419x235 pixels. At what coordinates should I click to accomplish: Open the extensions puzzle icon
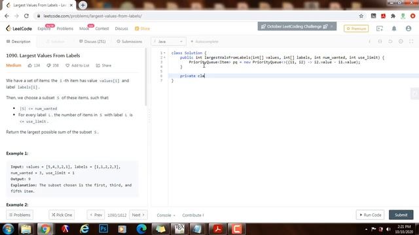(x=393, y=16)
